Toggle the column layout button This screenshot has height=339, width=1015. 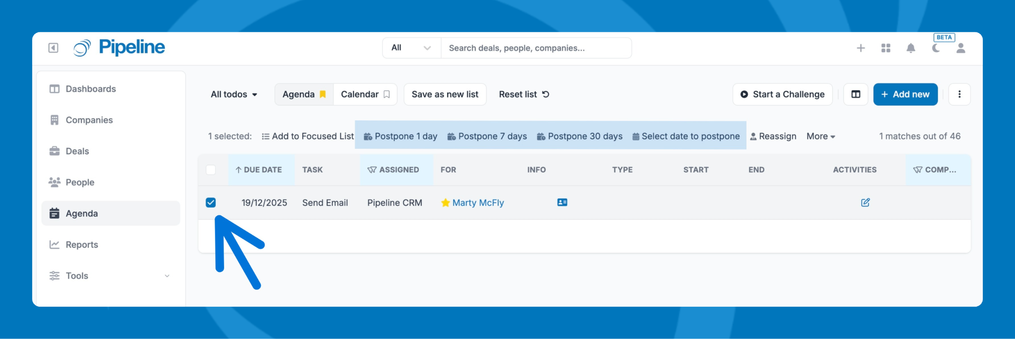pyautogui.click(x=855, y=94)
